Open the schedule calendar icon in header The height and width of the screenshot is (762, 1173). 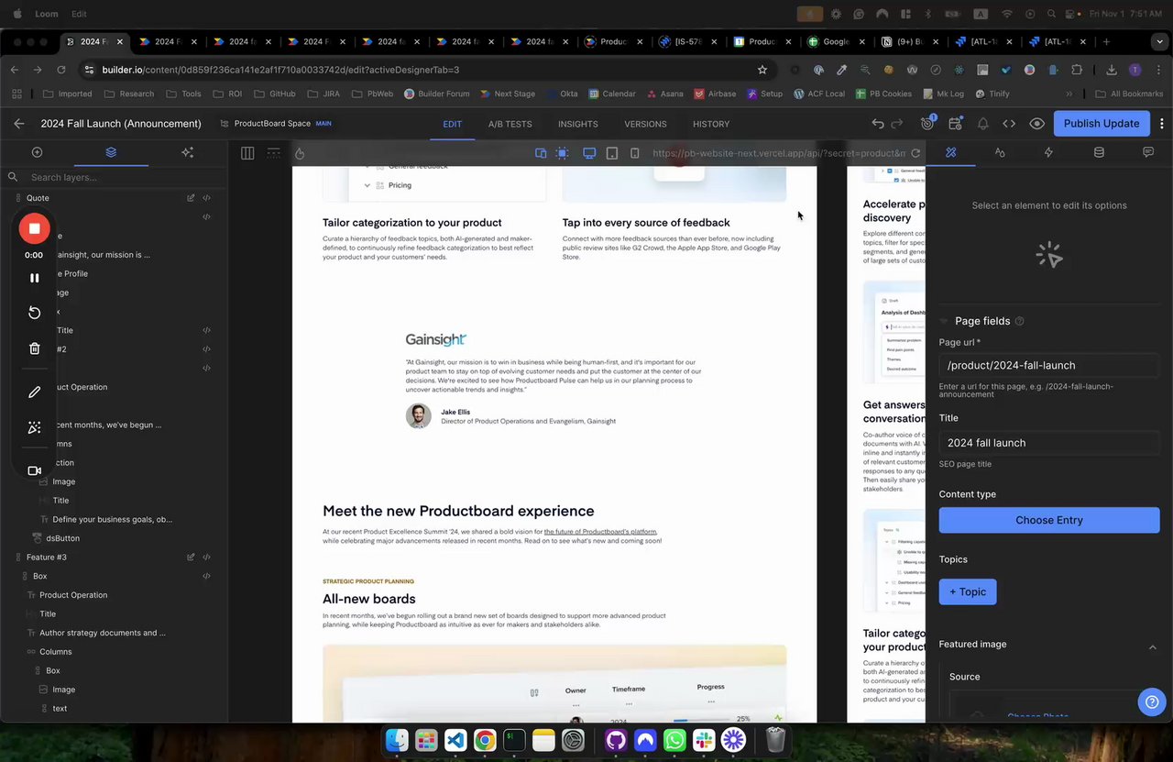[x=955, y=124]
